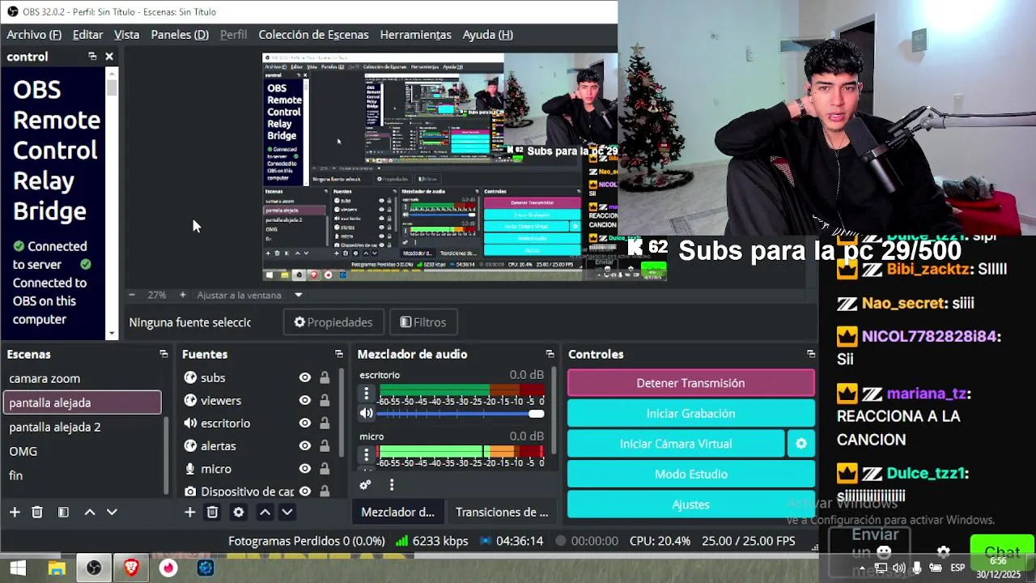Screen dimensions: 1036x583
Task: Unlock the viewers source
Action: [x=325, y=400]
